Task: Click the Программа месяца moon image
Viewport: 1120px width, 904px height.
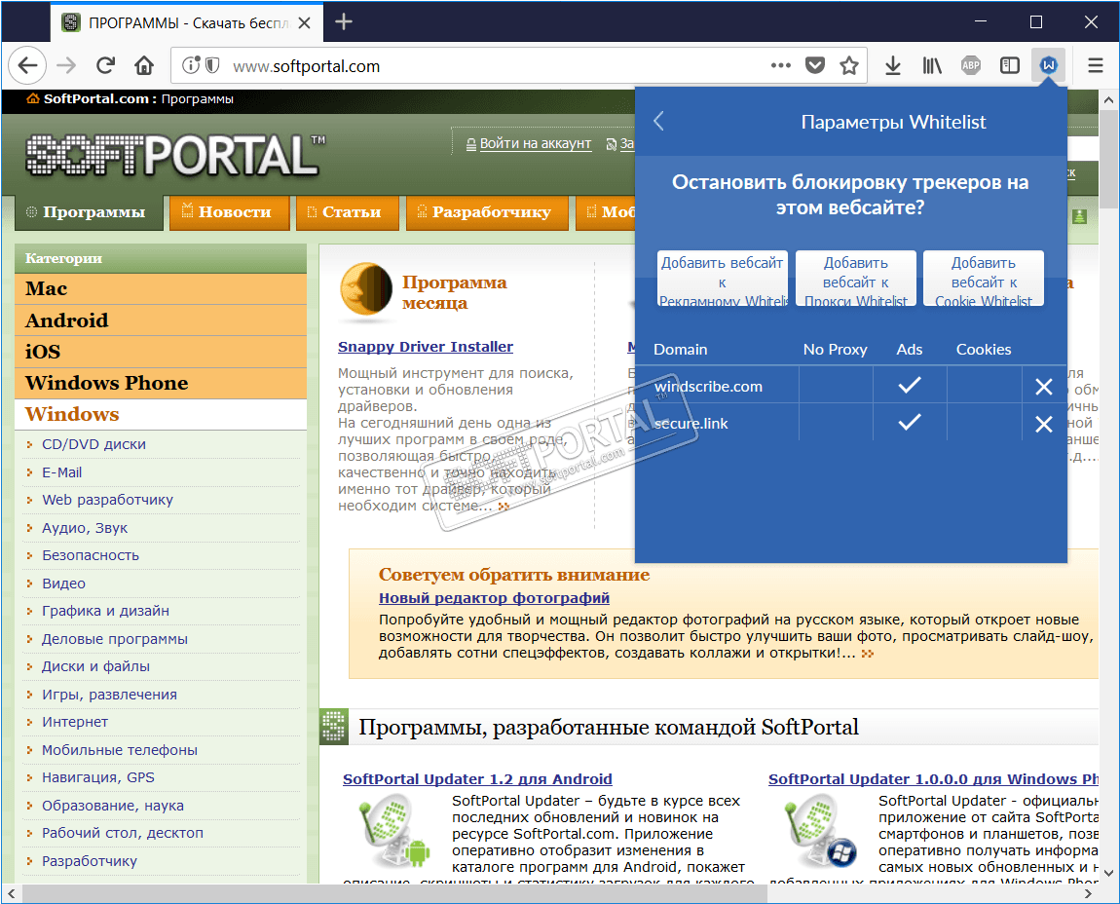Action: click(x=366, y=290)
